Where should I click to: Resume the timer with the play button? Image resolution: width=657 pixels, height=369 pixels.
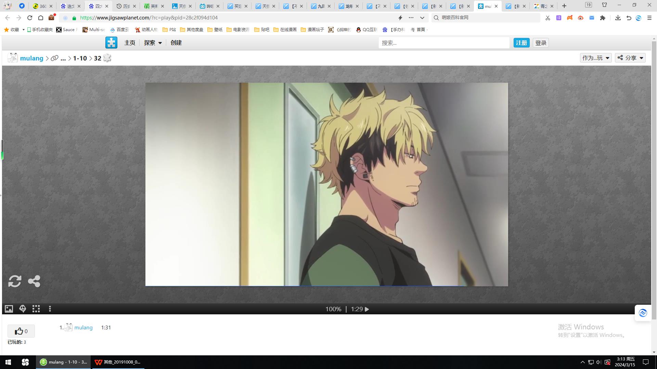pyautogui.click(x=367, y=309)
